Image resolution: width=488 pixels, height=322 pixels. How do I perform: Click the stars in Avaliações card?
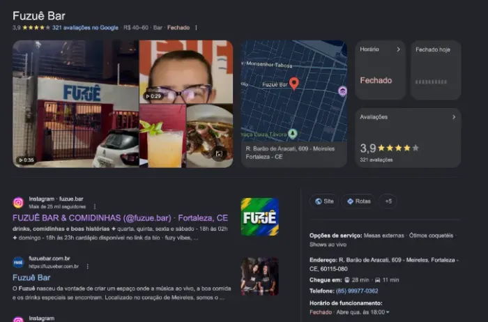[398, 148]
